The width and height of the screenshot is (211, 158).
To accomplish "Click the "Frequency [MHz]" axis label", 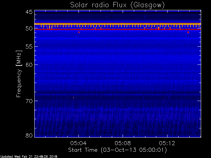I will 19,74.
